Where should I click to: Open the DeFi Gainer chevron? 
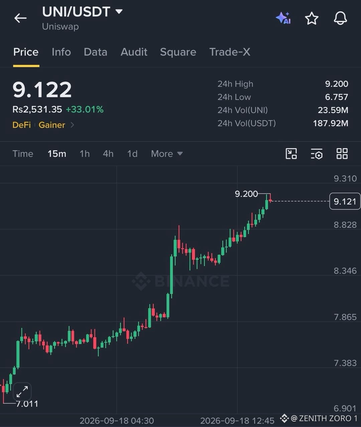tap(72, 125)
